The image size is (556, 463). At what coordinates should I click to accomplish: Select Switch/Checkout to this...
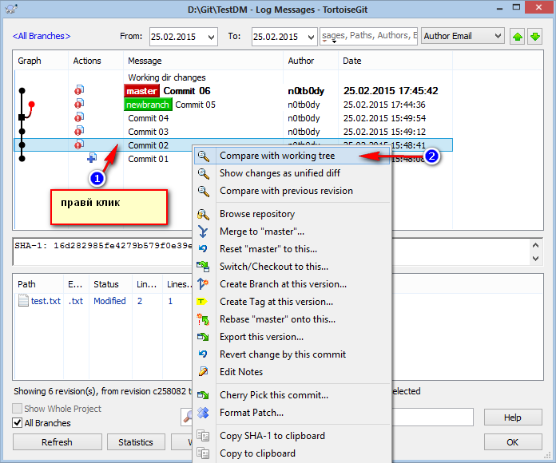tap(292, 267)
